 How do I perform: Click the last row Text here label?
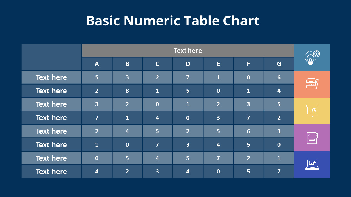click(51, 172)
